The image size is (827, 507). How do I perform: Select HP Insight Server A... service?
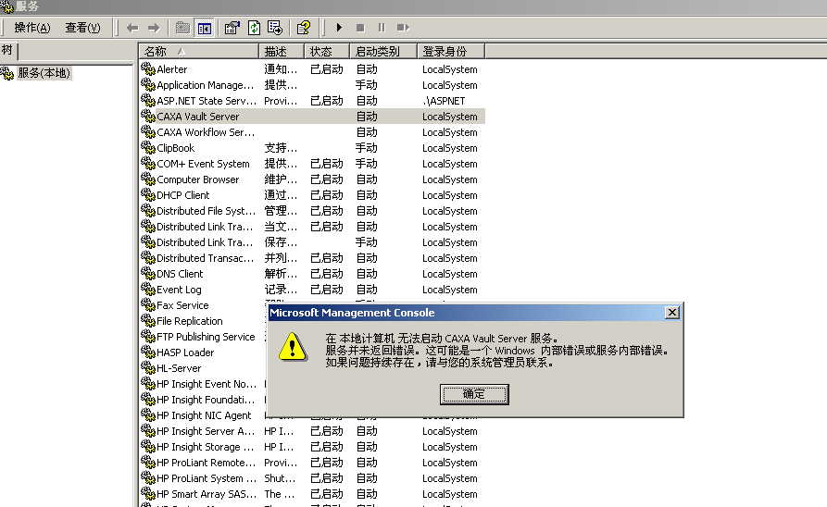pyautogui.click(x=206, y=431)
